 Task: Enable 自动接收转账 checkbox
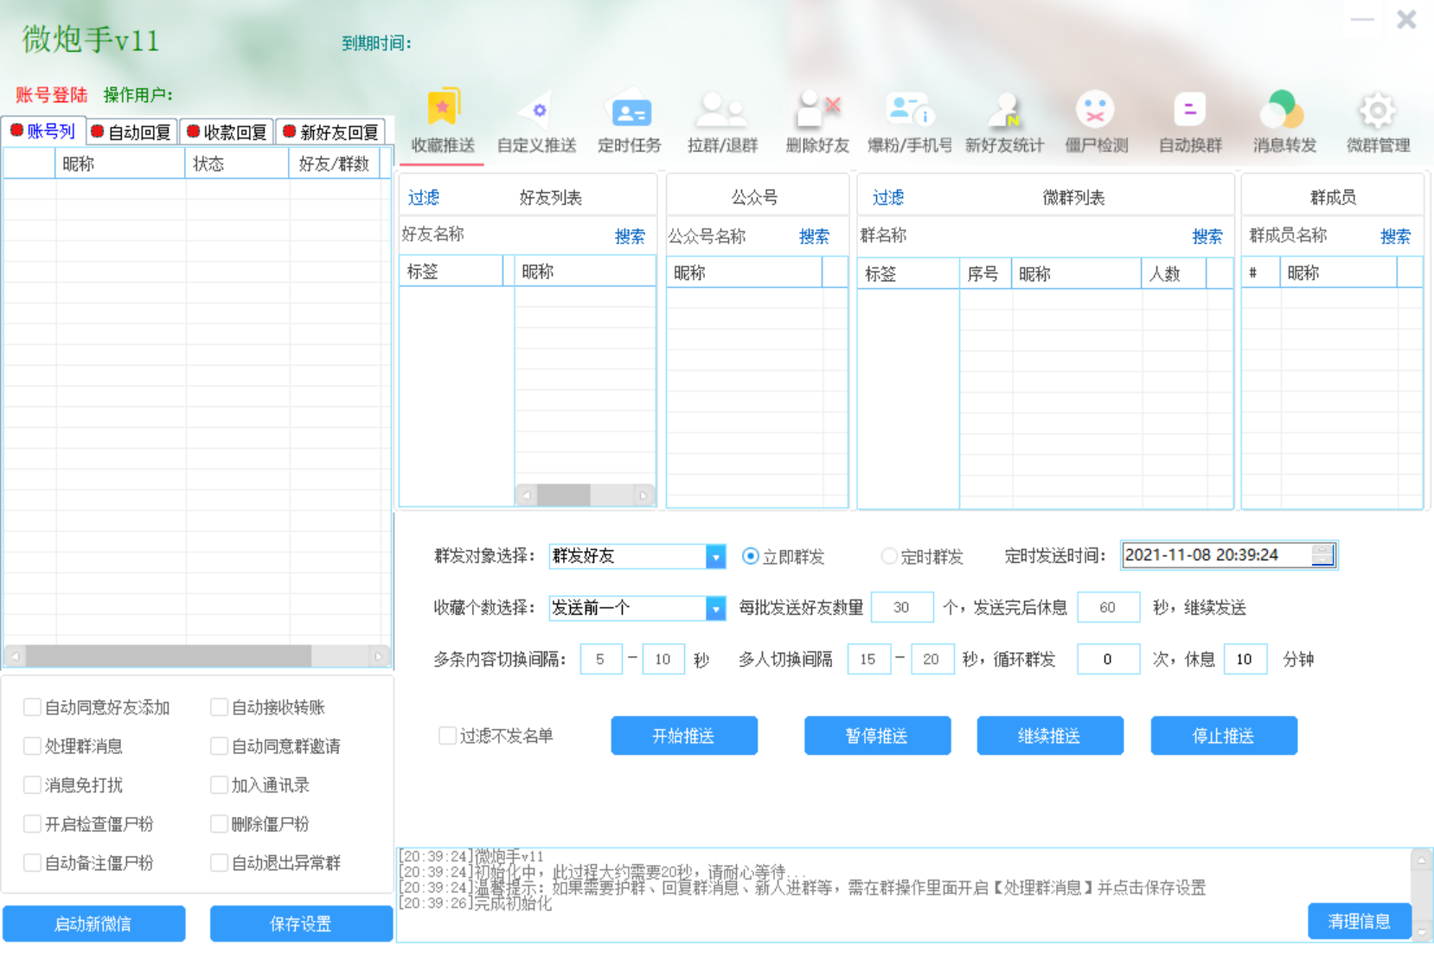pos(219,707)
